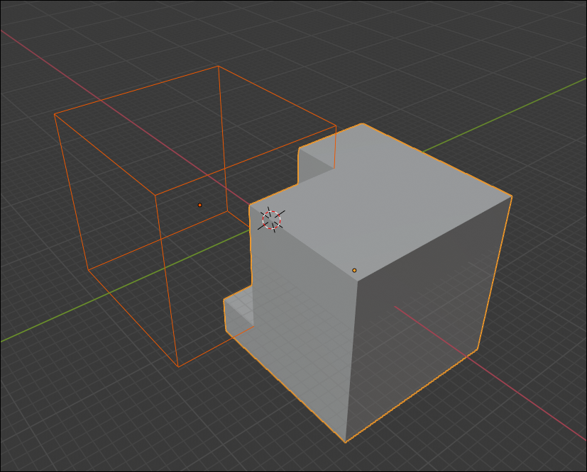
Task: Click the wireframe cube's origin dot
Action: (x=200, y=205)
